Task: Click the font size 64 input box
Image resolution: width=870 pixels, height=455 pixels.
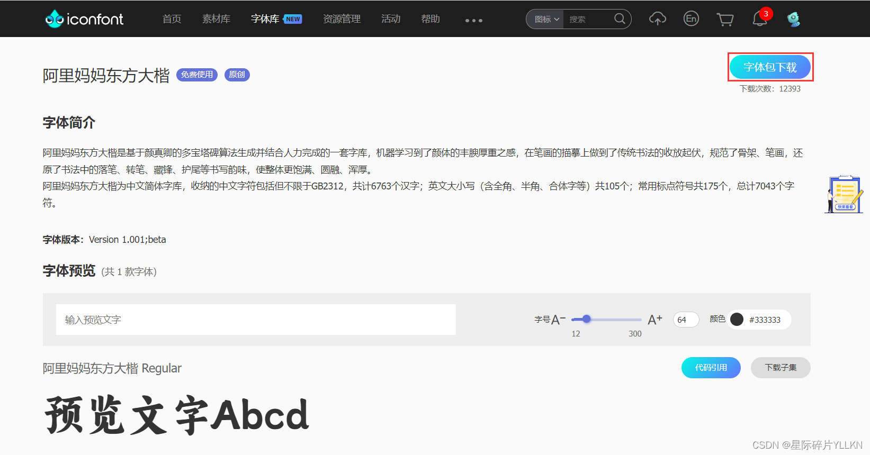Action: [x=686, y=320]
